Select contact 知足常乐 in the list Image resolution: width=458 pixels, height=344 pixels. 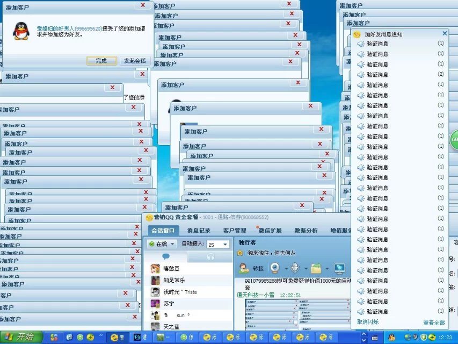pos(173,280)
